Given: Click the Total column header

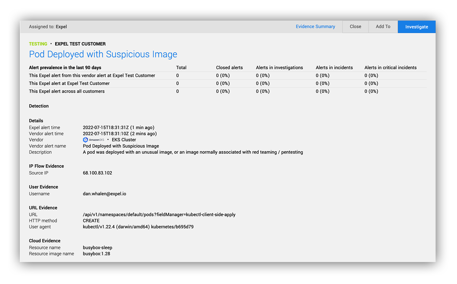Looking at the screenshot, I should 181,68.
